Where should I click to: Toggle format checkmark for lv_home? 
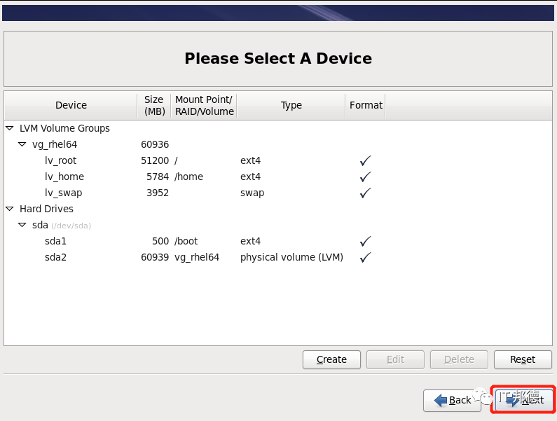pyautogui.click(x=365, y=177)
